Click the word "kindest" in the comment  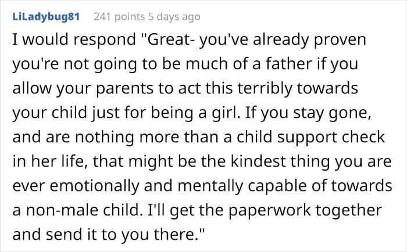[x=258, y=161]
